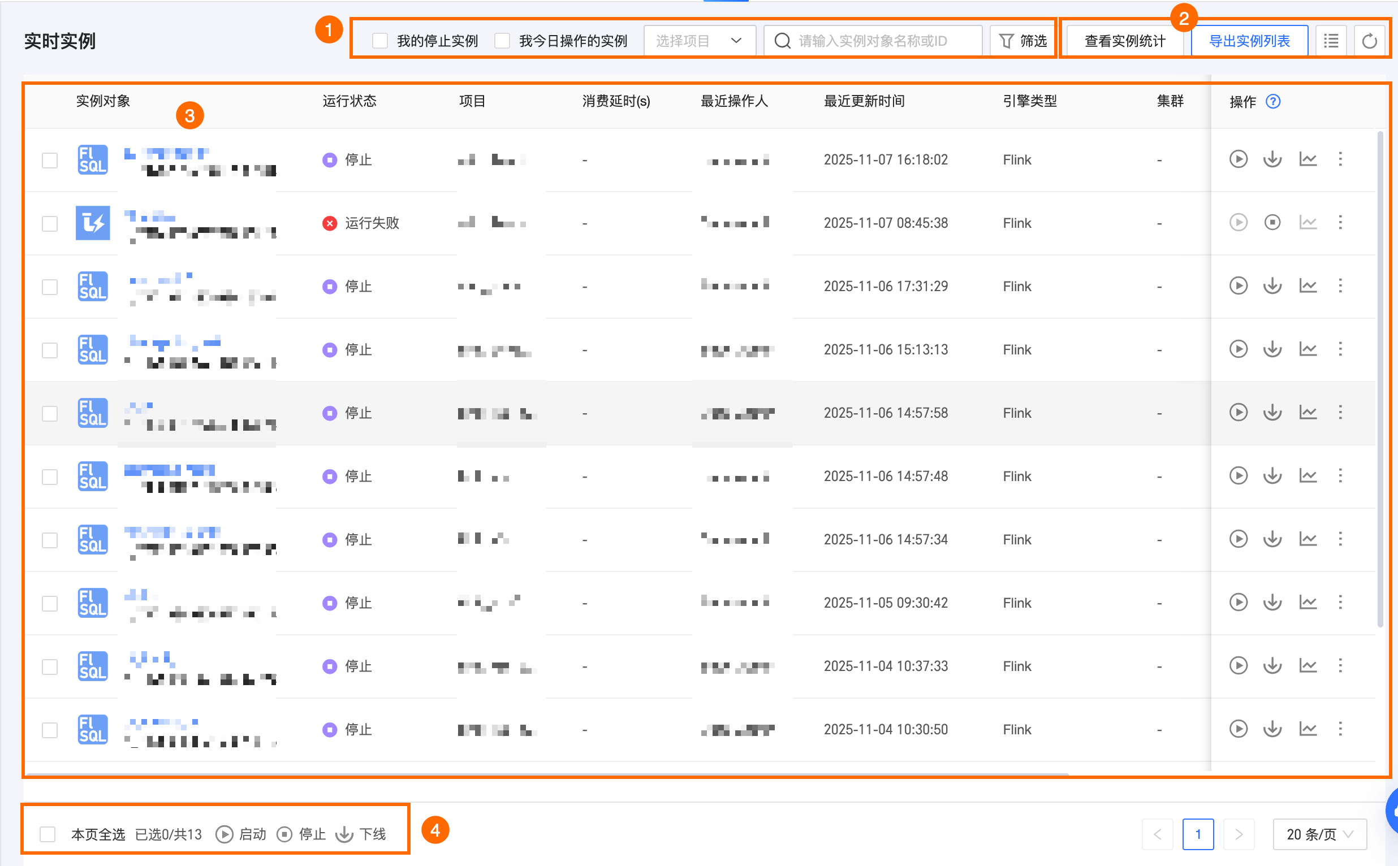1398x866 pixels.
Task: Open more actions for the 2025-11-06 14:57:58 instance
Action: (x=1340, y=412)
